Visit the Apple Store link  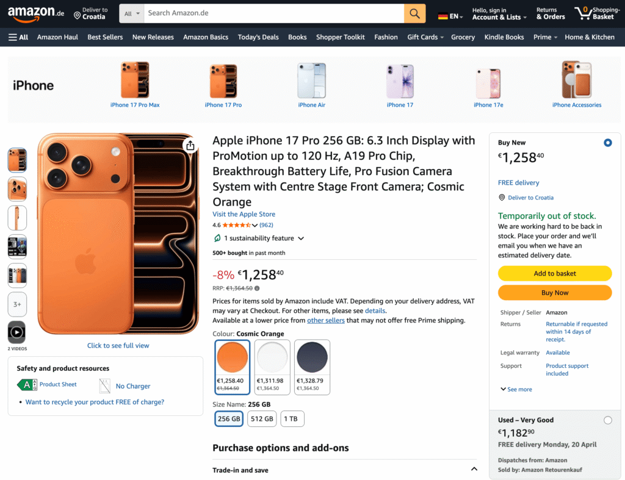(x=244, y=214)
